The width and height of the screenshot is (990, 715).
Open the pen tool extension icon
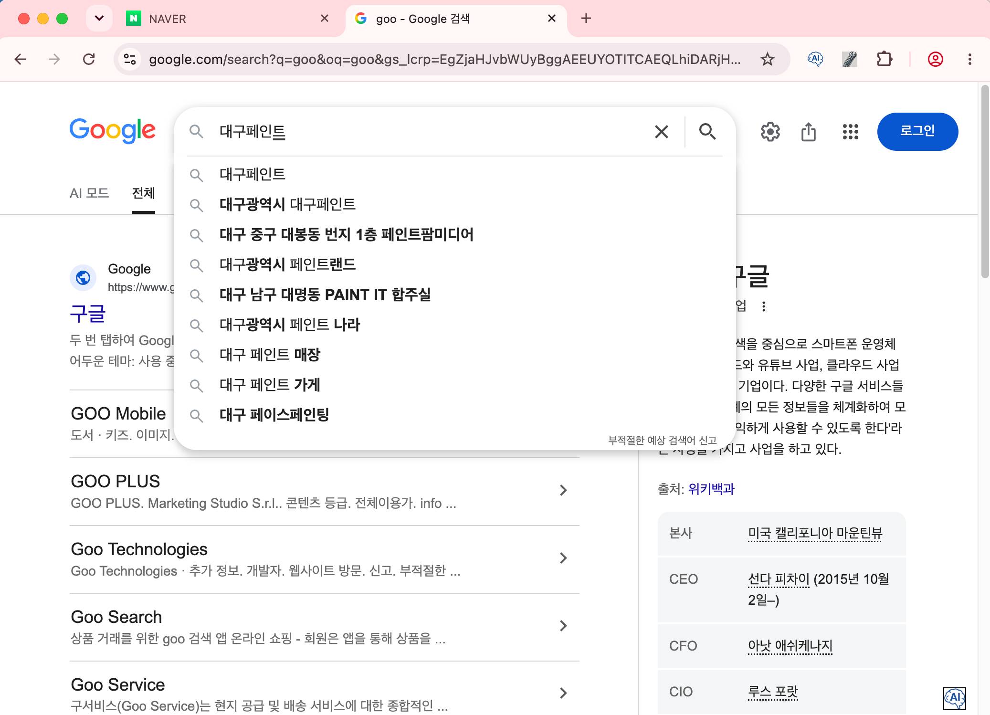[x=850, y=59]
